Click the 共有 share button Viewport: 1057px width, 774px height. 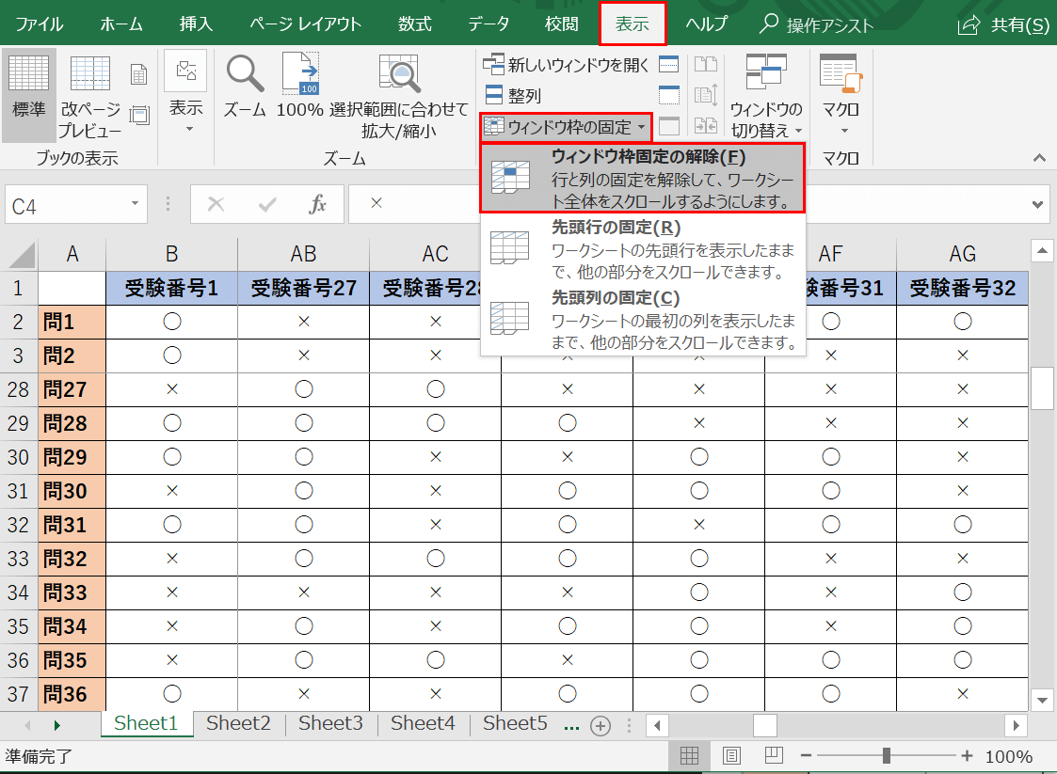(1003, 25)
